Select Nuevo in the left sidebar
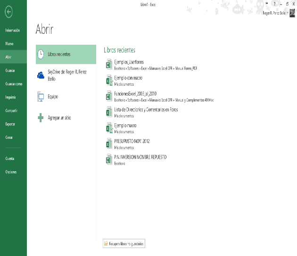Viewport: 297px width, 256px height. tap(9, 43)
